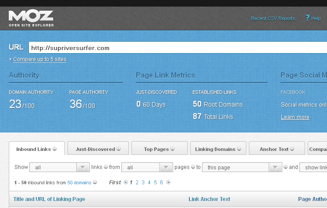Switch to the Top Pages tab

[x=159, y=148]
